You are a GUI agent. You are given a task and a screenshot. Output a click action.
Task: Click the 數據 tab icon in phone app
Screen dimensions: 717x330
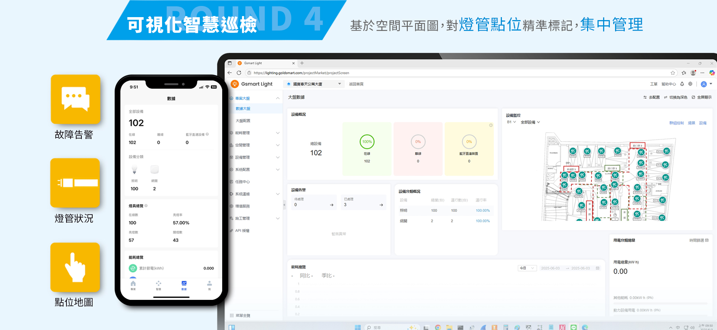coord(184,285)
